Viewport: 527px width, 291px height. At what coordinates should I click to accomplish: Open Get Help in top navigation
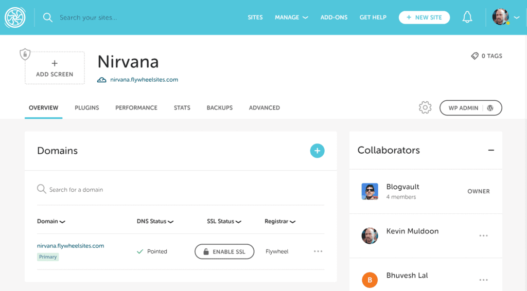pyautogui.click(x=373, y=17)
